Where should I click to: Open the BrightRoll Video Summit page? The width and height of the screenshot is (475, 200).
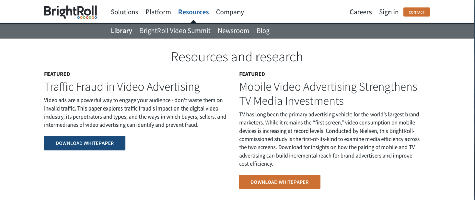click(175, 31)
